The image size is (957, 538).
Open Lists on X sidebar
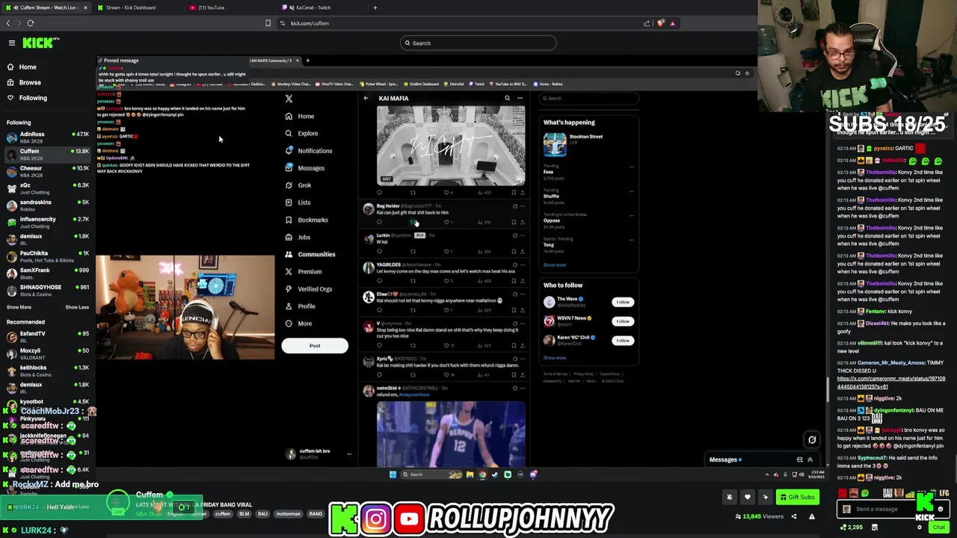click(x=298, y=202)
